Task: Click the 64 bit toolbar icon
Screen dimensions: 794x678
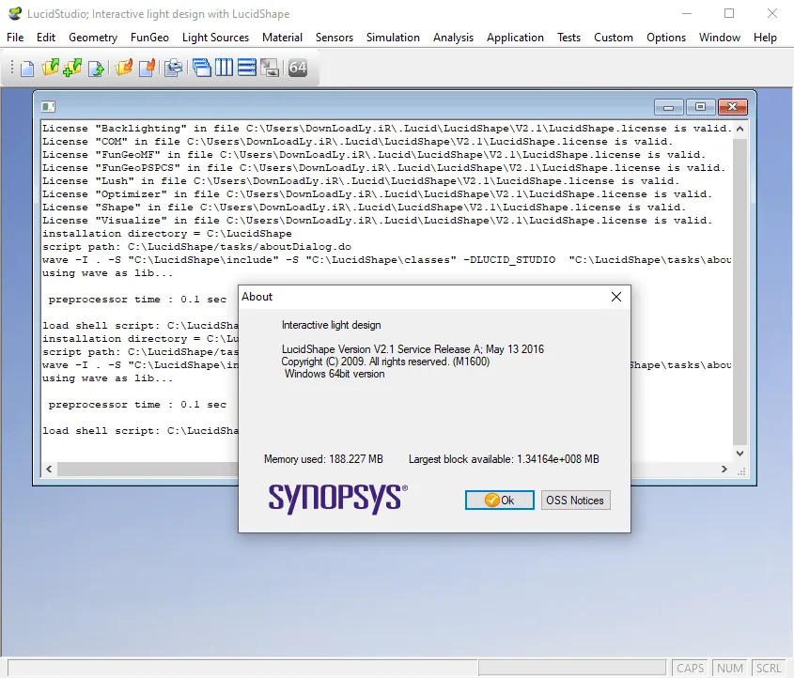Action: (x=298, y=68)
